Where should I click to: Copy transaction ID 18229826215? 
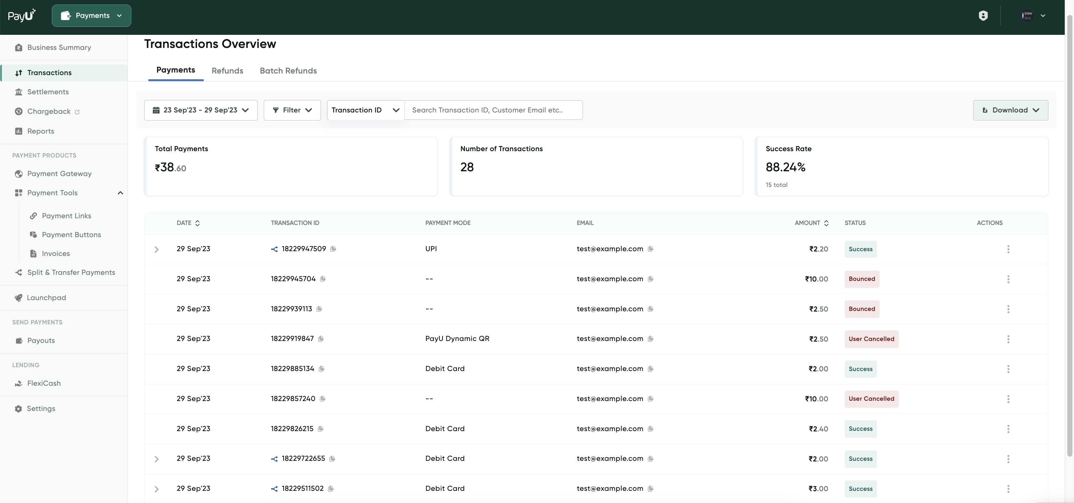tap(320, 429)
